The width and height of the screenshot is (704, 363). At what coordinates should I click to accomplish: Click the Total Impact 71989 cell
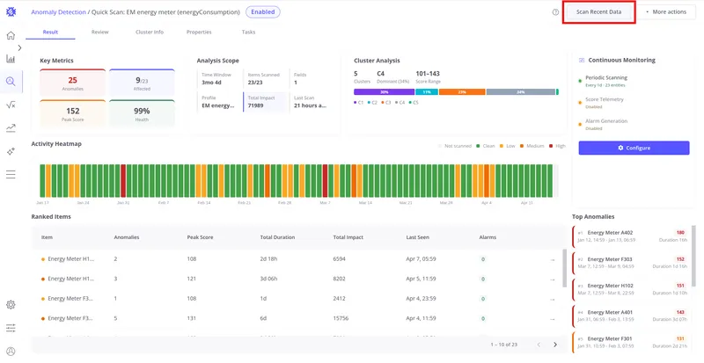pos(266,102)
